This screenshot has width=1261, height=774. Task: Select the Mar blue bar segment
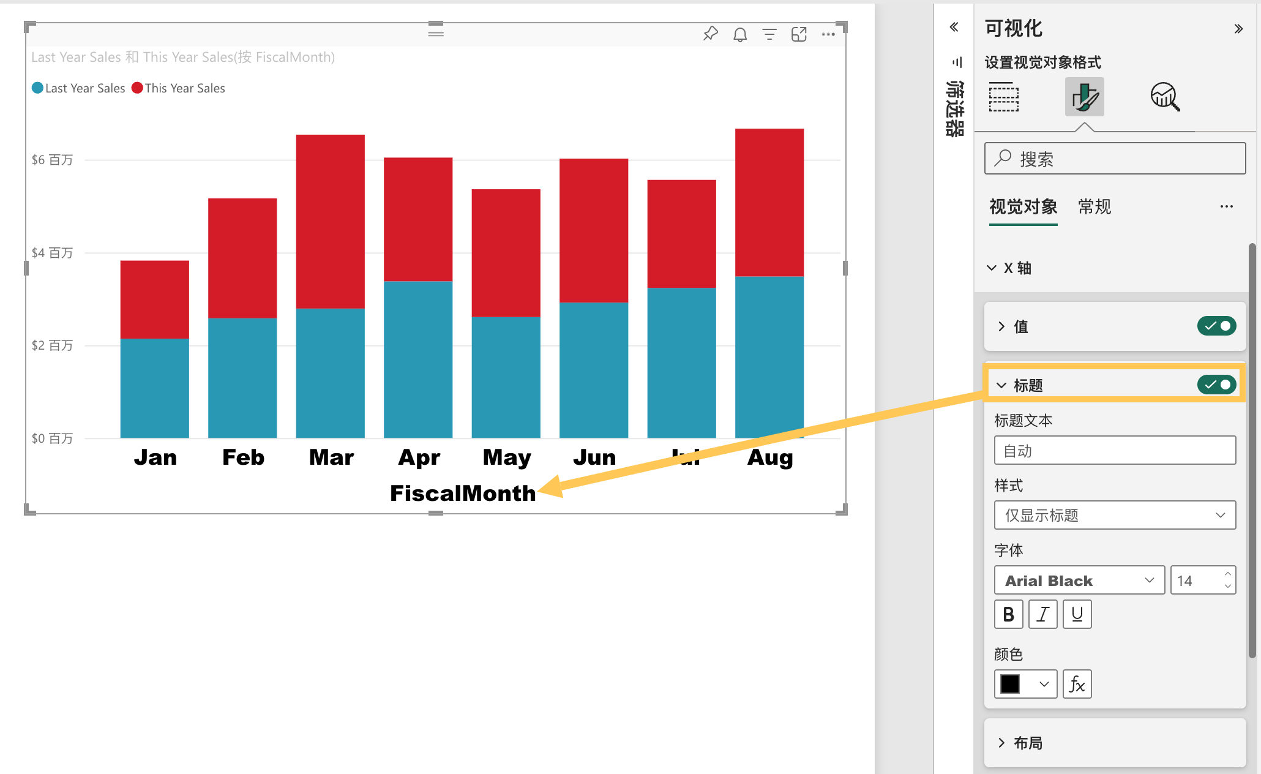click(x=330, y=373)
